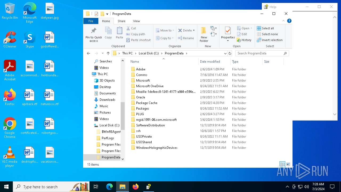This screenshot has height=192, width=341.
Task: Open the Recent locations dropdown
Action: (x=103, y=53)
